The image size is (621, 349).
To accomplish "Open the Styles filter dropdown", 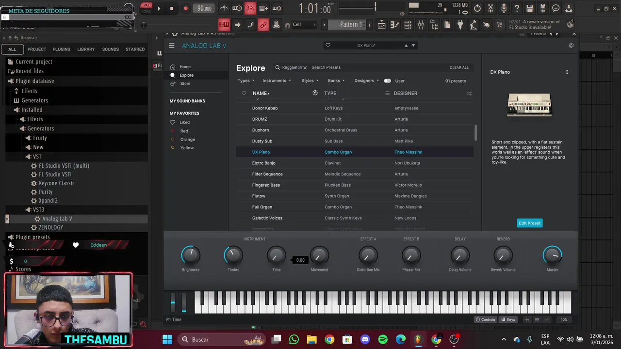I will [x=310, y=81].
